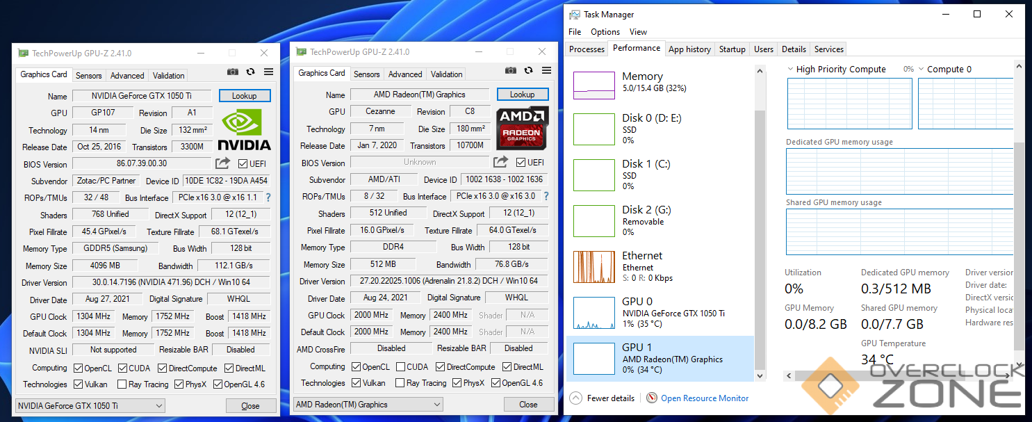This screenshot has height=422, width=1032.
Task: Click the Bus Interface question mark in the AMD window
Action: coord(546,196)
